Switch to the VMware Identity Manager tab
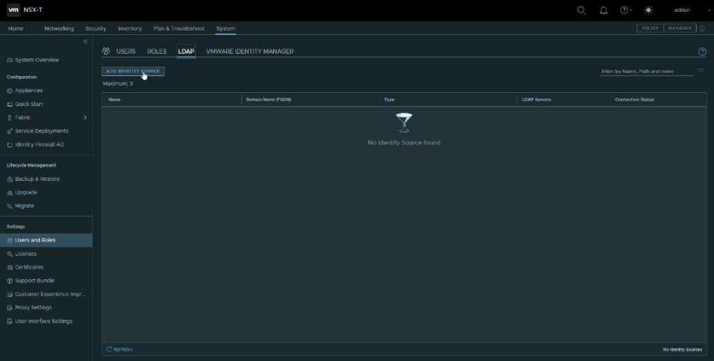This screenshot has width=714, height=361. click(x=249, y=52)
